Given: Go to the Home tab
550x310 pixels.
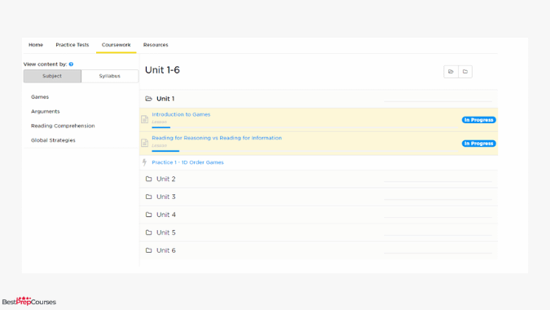Looking at the screenshot, I should pos(36,45).
